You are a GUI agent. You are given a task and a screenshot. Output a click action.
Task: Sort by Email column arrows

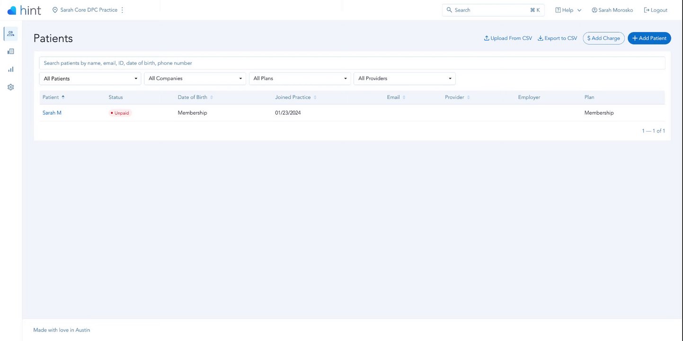point(404,97)
